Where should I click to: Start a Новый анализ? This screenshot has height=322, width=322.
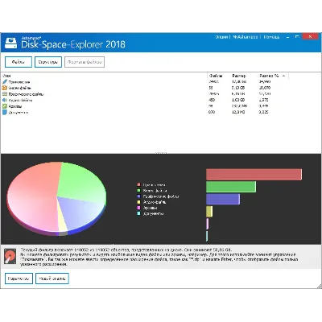point(52,279)
